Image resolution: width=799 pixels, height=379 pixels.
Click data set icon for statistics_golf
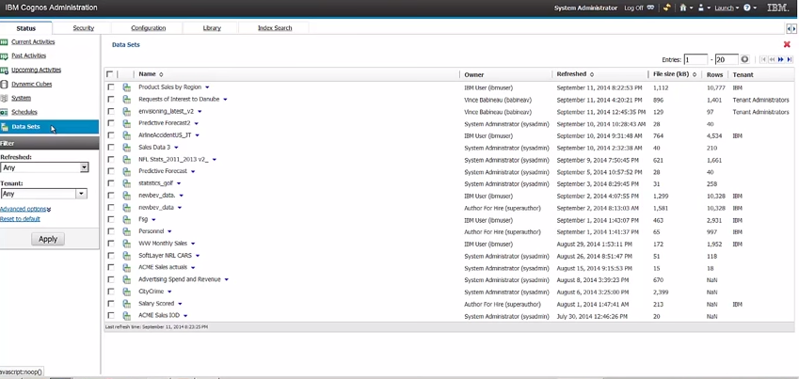[126, 183]
